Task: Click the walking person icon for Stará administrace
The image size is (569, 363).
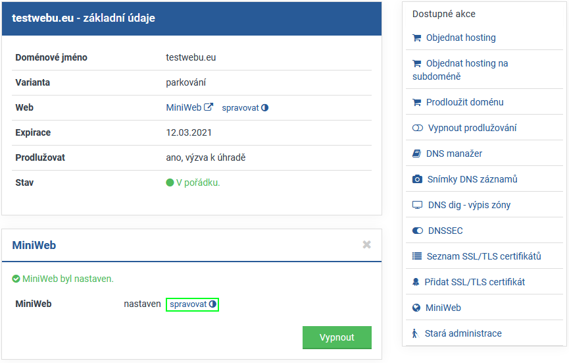Action: tap(415, 333)
